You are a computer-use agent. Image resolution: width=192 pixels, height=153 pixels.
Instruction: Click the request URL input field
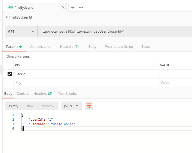point(112,31)
